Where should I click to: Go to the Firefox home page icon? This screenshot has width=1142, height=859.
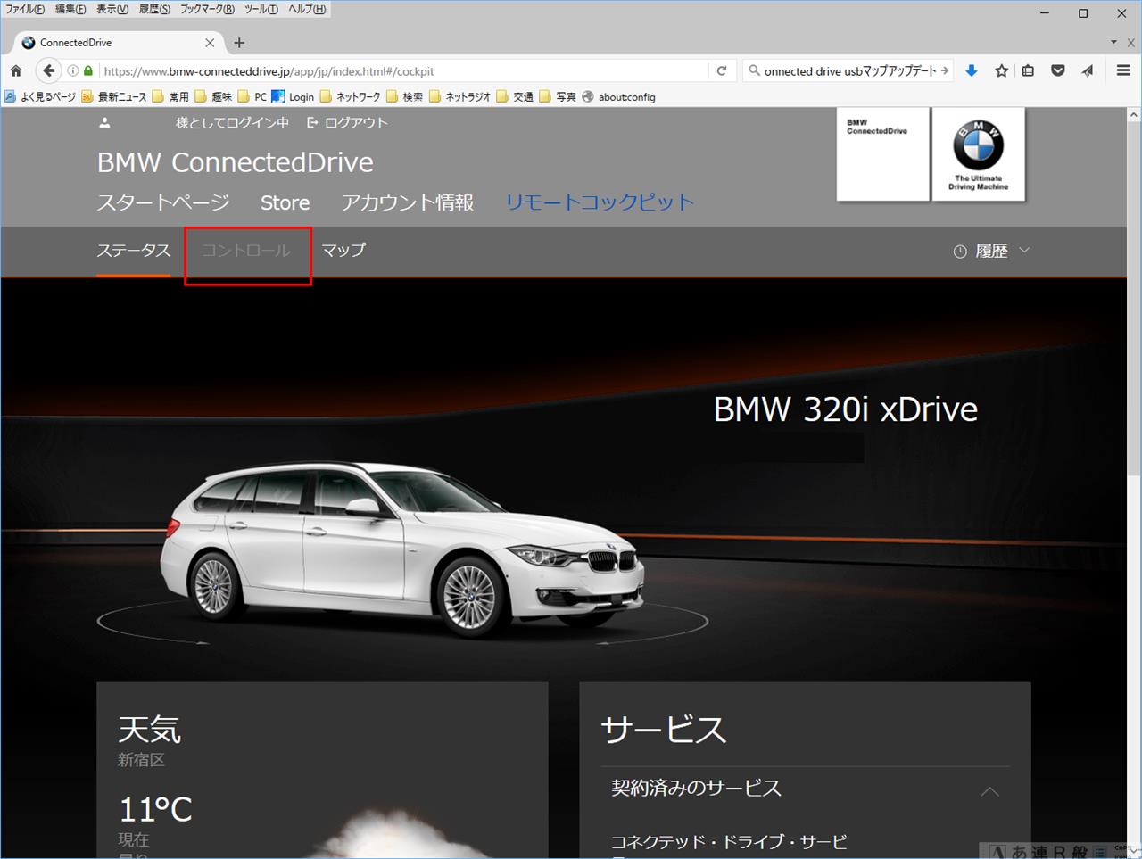tap(16, 70)
